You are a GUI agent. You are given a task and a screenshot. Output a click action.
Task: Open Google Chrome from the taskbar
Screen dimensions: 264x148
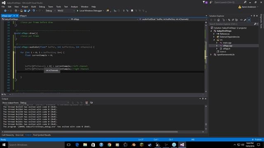pyautogui.click(x=109, y=145)
